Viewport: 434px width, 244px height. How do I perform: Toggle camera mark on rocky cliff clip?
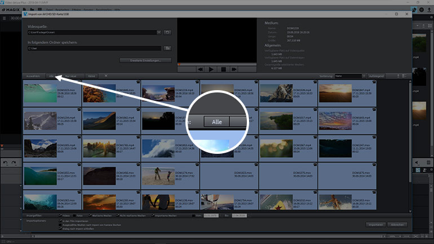pyautogui.click(x=315, y=82)
